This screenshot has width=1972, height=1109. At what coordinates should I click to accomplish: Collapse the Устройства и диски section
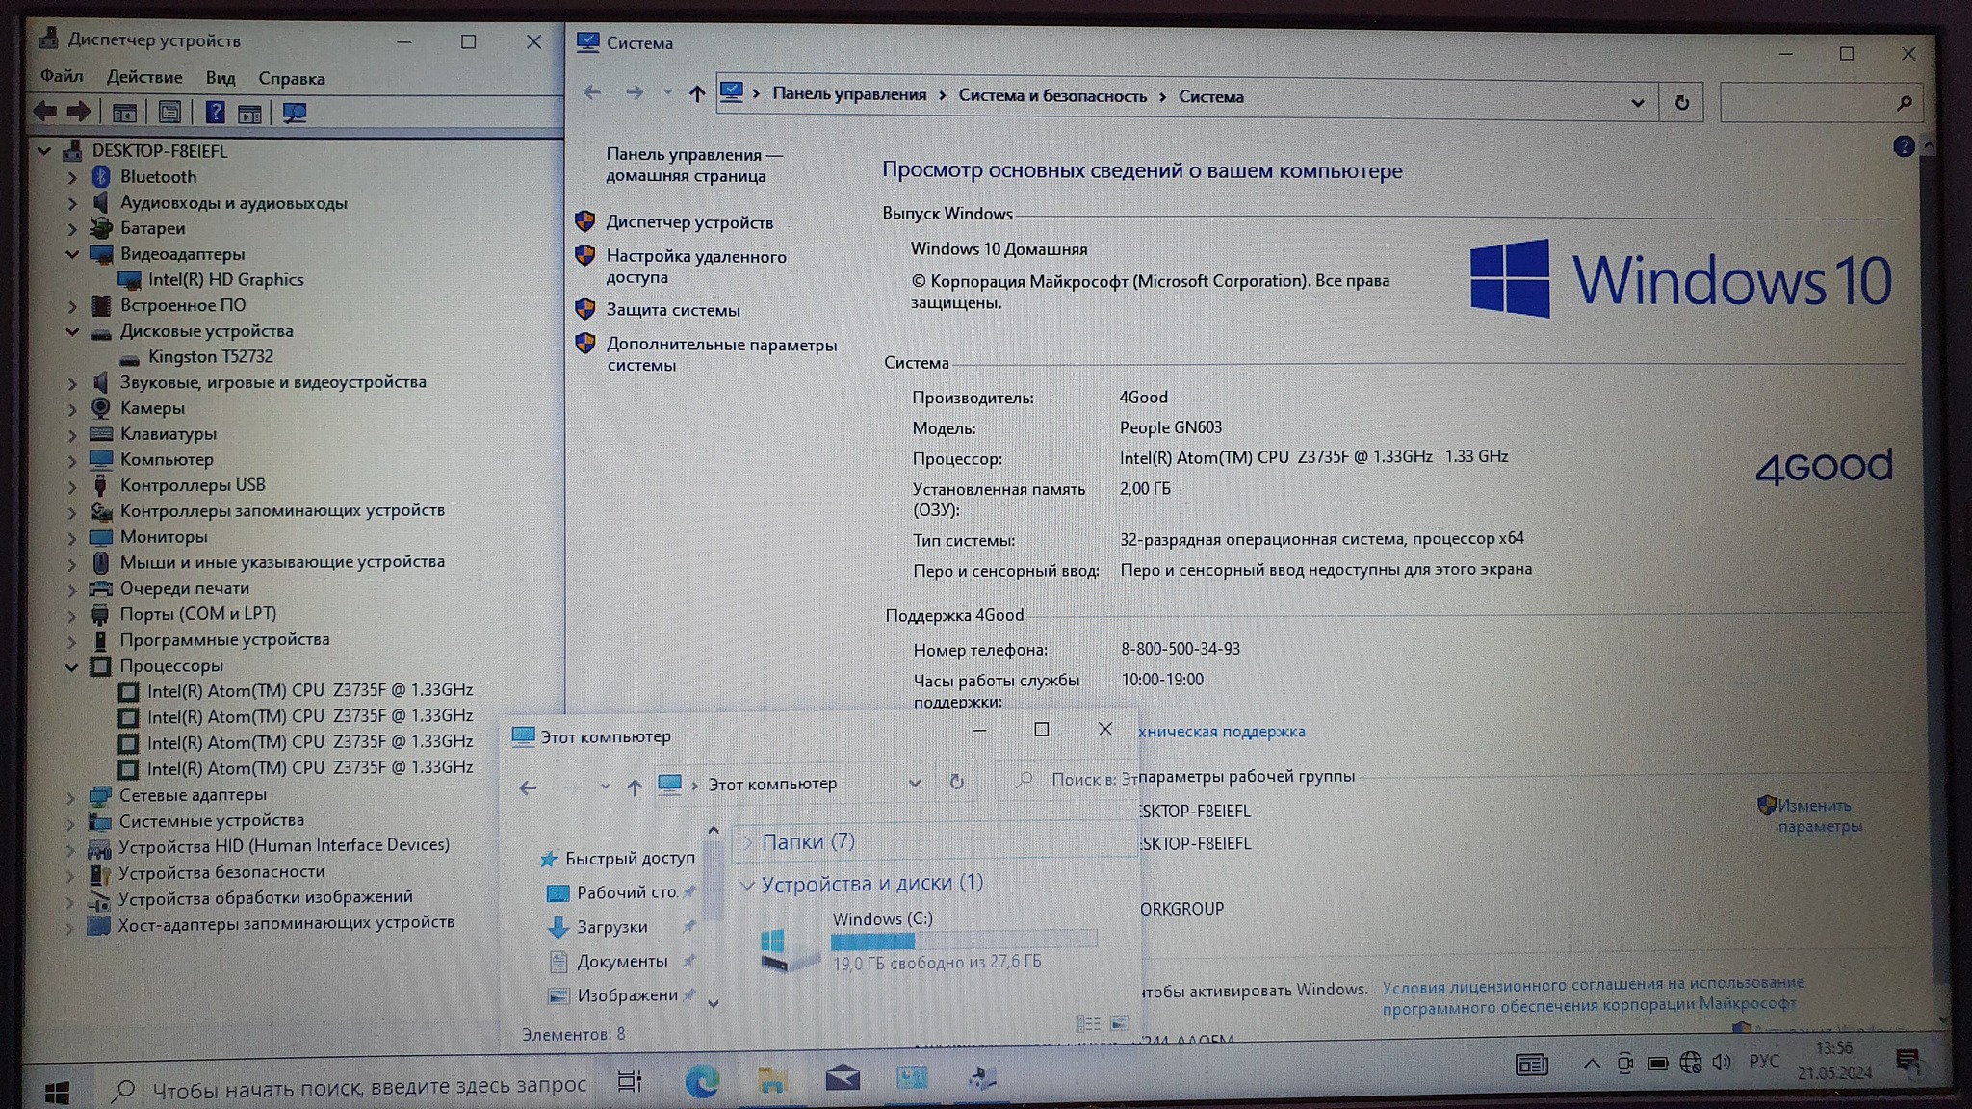[747, 884]
